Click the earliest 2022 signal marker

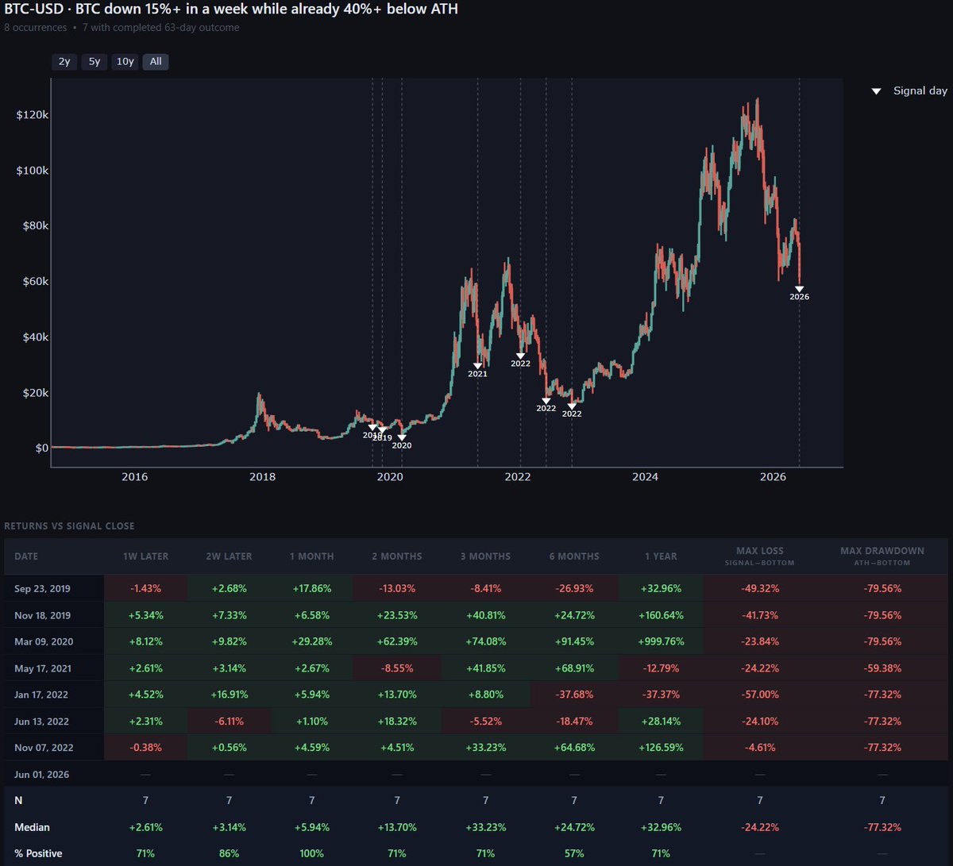(520, 356)
